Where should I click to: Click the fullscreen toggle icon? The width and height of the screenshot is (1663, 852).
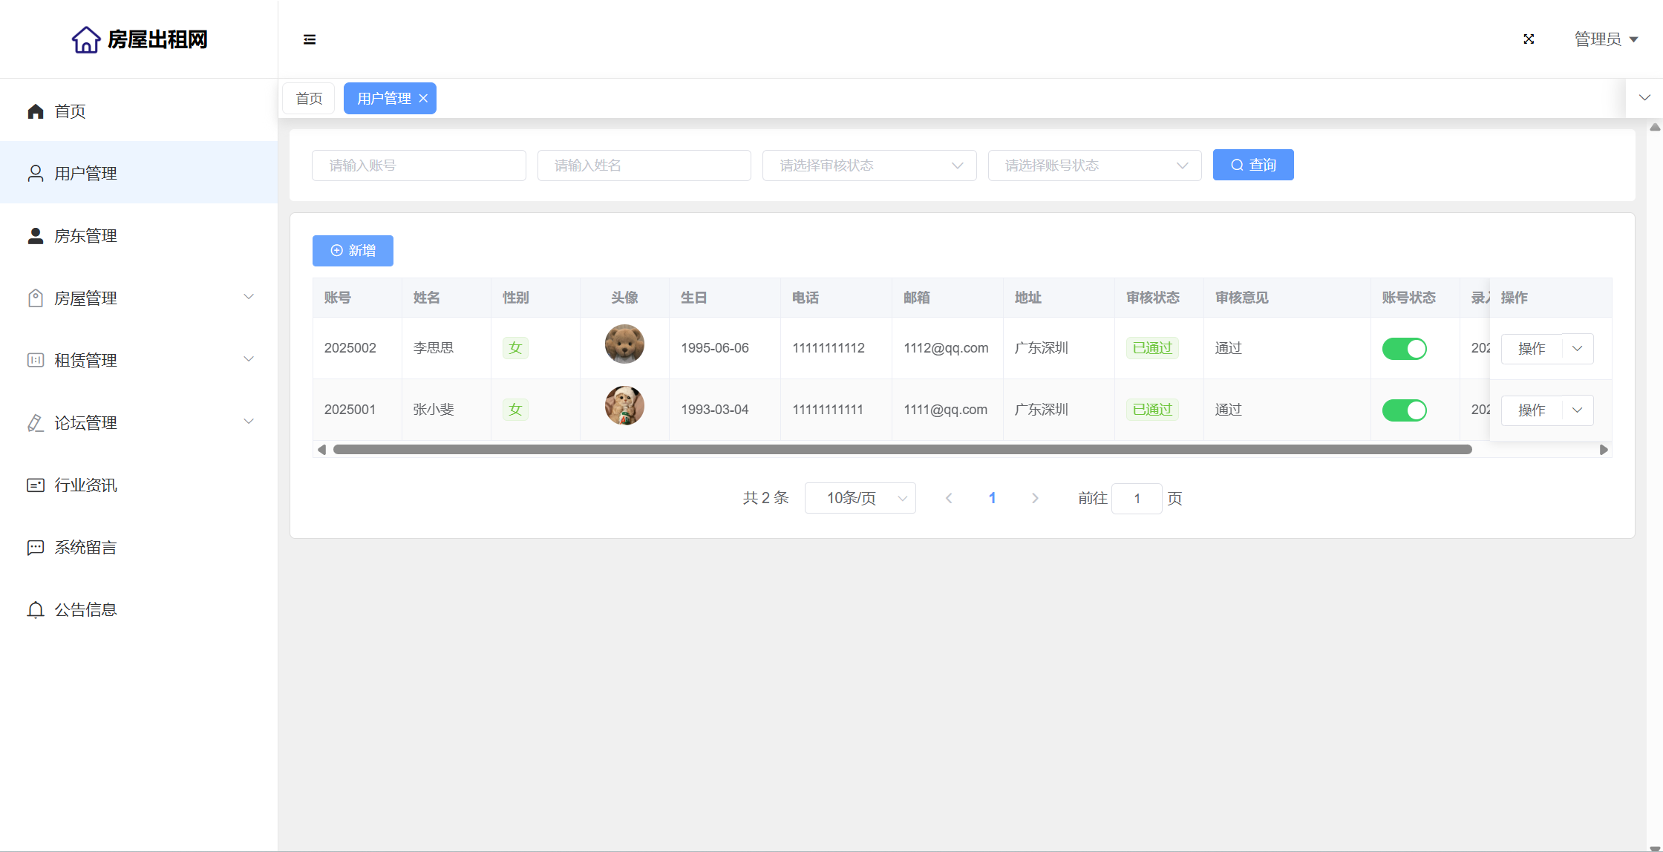[x=1529, y=39]
